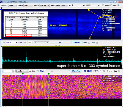
Task: Click right arrow of the Bright slider
Action: pos(69,71)
